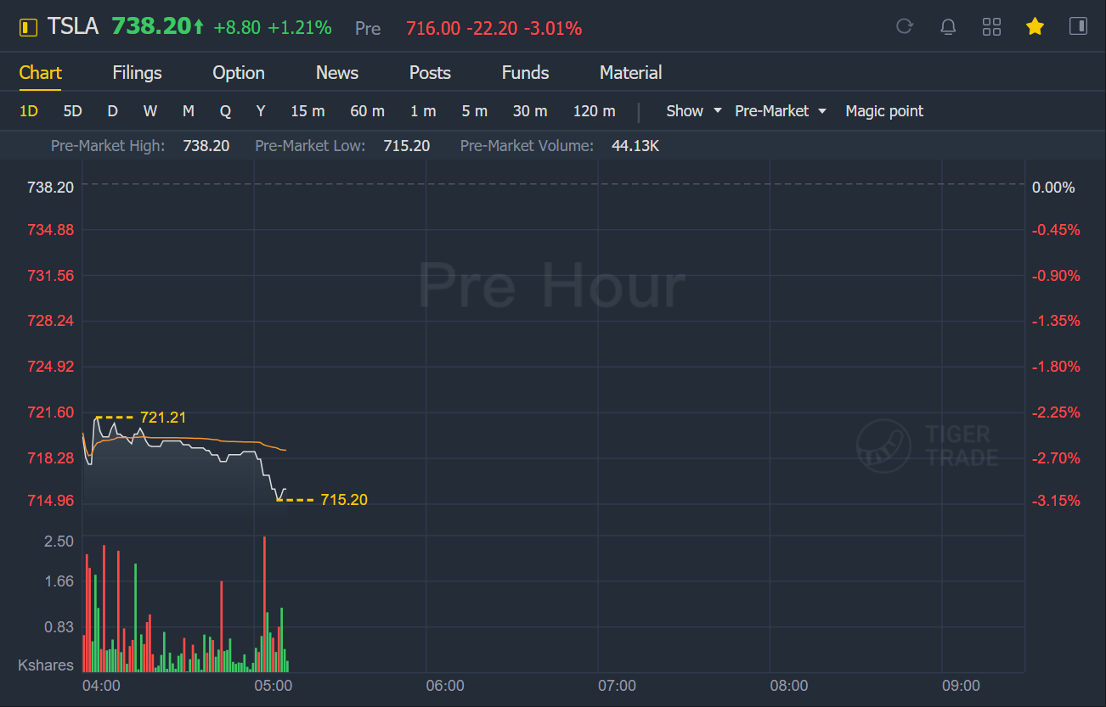Click the -0.45% percent axis label
This screenshot has width=1106, height=707.
(1056, 229)
